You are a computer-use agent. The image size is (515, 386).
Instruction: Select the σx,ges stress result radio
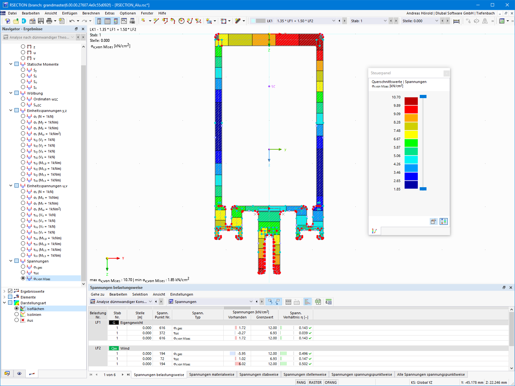23,267
